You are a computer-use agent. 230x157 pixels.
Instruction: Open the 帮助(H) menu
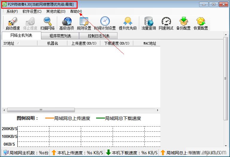pos(76,11)
